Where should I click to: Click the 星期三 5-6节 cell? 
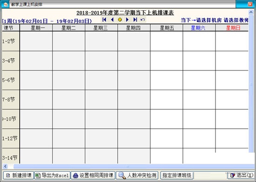click(101, 80)
